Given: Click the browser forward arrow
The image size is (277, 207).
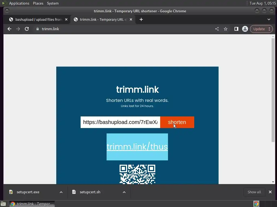Looking at the screenshot, I should pyautogui.click(x=18, y=29).
